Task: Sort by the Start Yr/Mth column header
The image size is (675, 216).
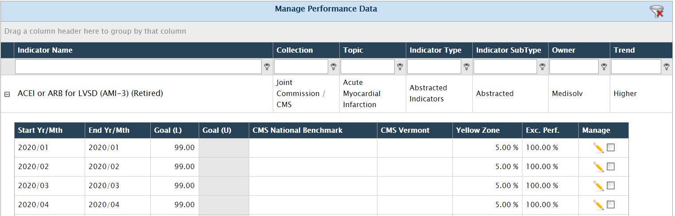Action: [x=40, y=130]
